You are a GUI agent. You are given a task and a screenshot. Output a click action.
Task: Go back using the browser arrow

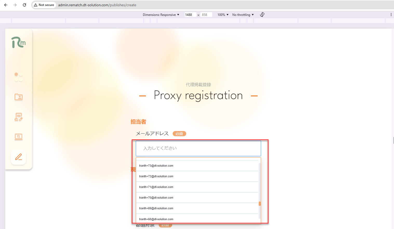6,5
